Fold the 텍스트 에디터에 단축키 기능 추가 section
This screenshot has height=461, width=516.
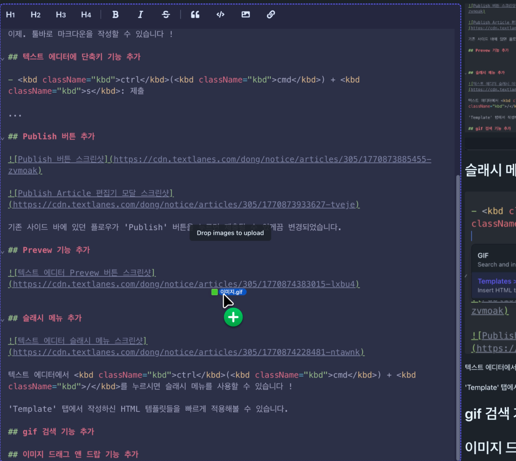pyautogui.click(x=3, y=58)
